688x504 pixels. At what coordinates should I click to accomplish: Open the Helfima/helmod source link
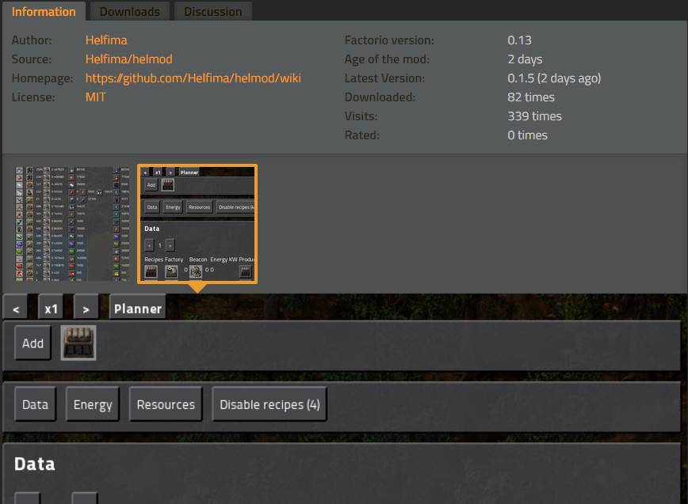[x=129, y=59]
